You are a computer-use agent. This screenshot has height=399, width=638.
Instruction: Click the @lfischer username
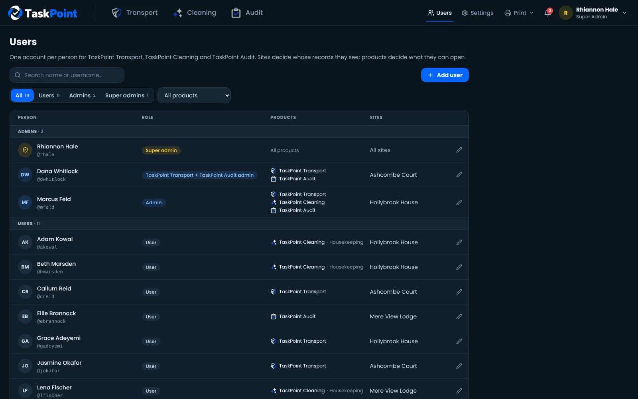(50, 395)
